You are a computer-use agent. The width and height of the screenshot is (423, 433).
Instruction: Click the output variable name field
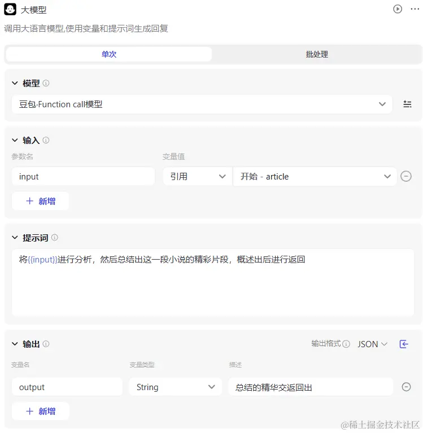(x=67, y=387)
